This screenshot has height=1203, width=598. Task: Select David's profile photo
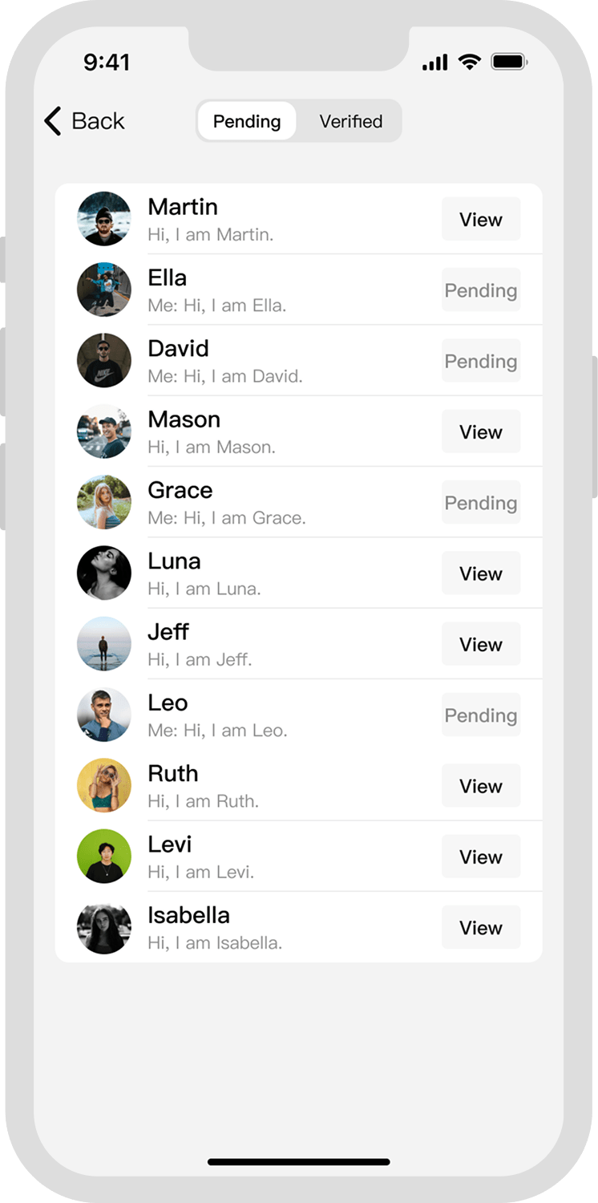(103, 361)
